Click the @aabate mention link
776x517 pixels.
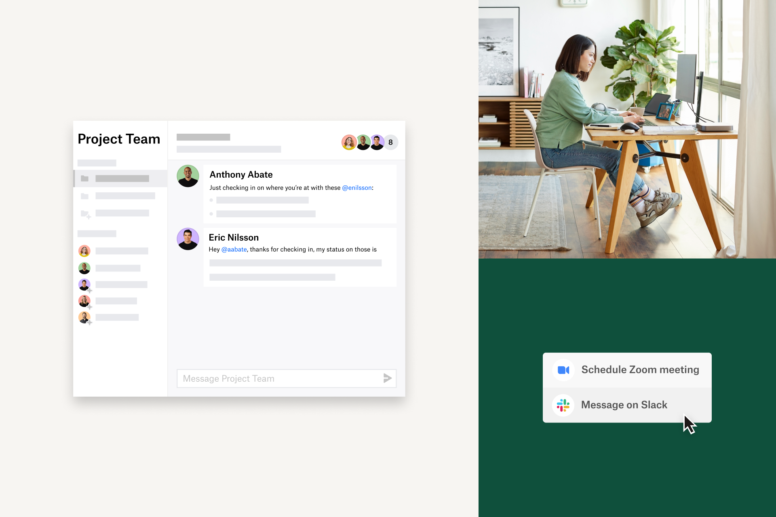pyautogui.click(x=233, y=249)
